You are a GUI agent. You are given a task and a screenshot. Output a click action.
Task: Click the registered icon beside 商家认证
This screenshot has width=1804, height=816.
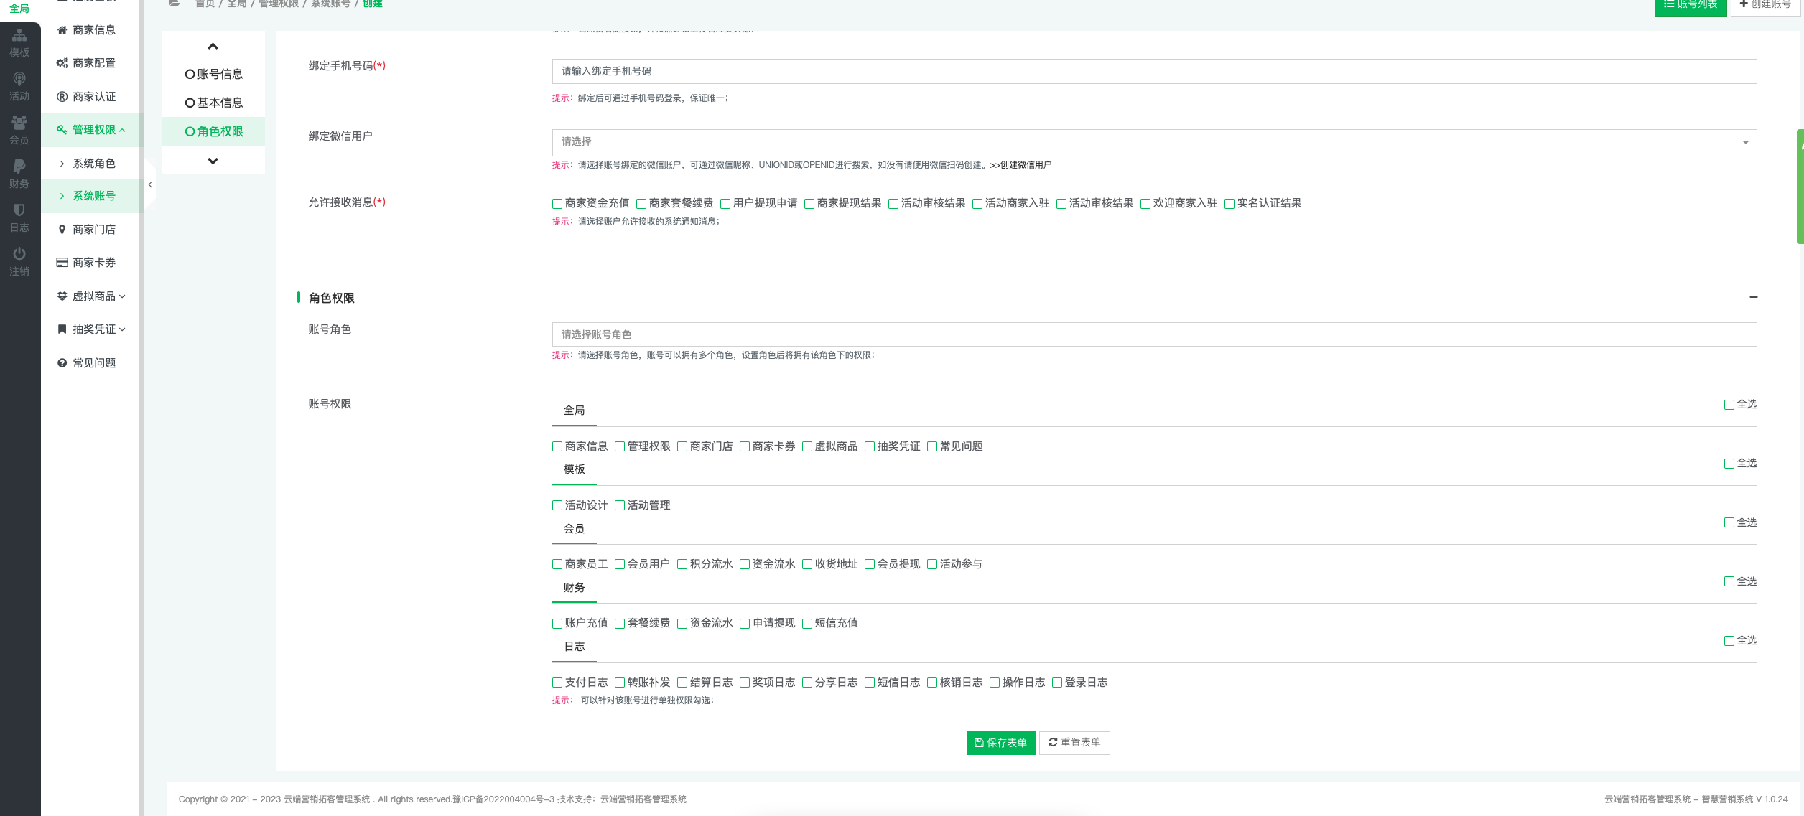62,97
